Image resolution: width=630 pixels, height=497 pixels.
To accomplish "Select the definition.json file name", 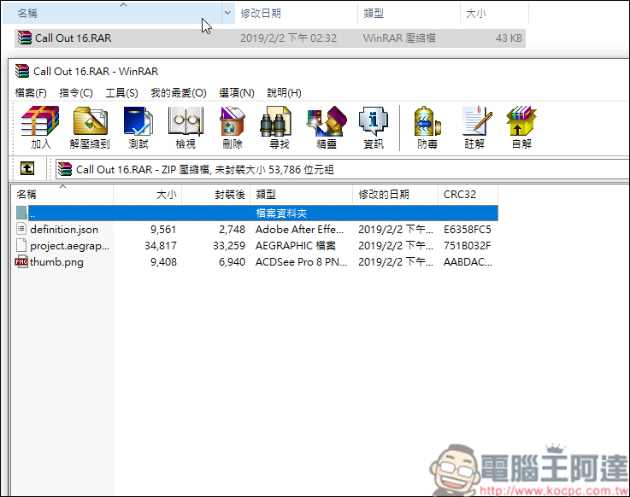I will [x=64, y=229].
